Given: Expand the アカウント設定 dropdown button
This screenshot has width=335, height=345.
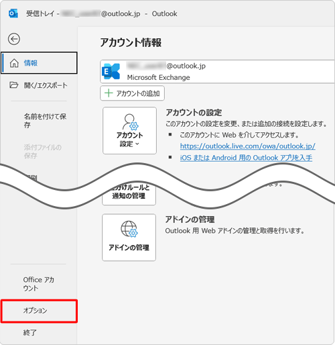Looking at the screenshot, I should pyautogui.click(x=129, y=130).
